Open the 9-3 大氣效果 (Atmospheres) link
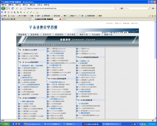The height and width of the screenshot is (126, 157). [x=87, y=75]
